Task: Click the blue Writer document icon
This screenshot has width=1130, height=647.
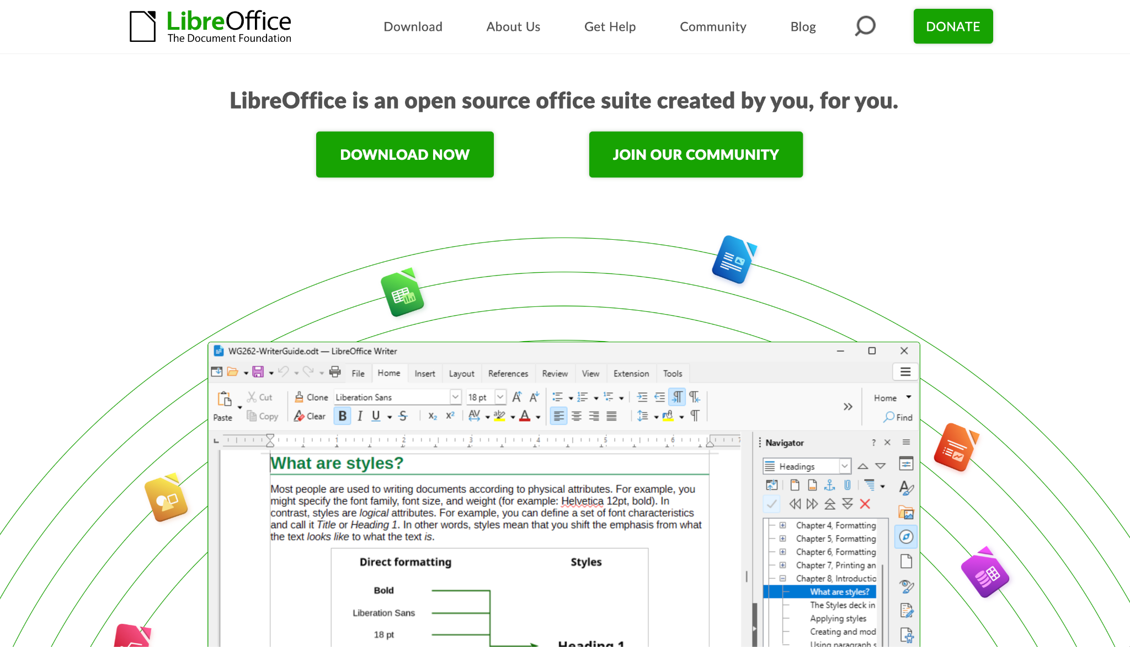Action: (734, 259)
